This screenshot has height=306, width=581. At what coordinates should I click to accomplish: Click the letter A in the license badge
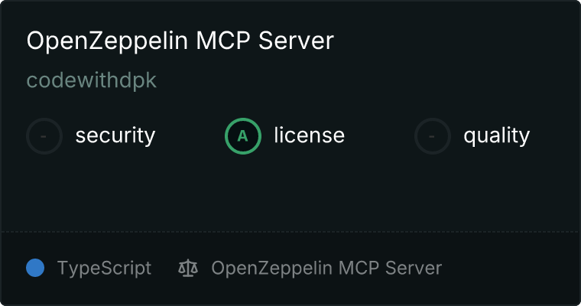242,136
